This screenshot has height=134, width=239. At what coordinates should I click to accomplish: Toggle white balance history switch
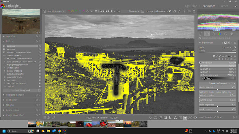pos(39,68)
